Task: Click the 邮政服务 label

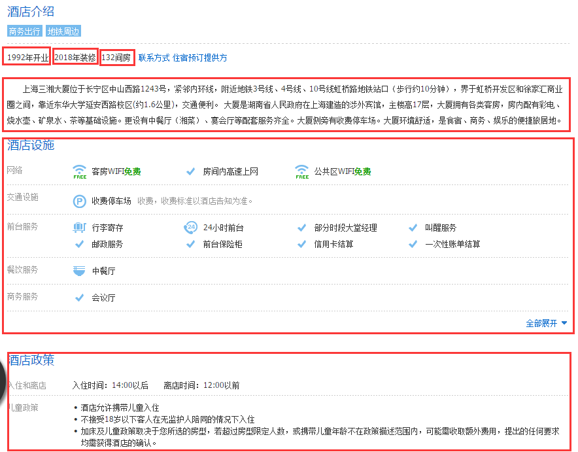Action: click(x=107, y=244)
